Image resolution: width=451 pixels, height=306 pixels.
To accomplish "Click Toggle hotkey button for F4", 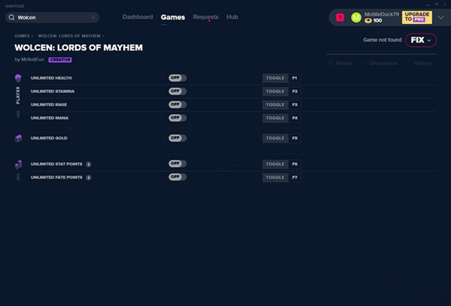I will pos(275,118).
